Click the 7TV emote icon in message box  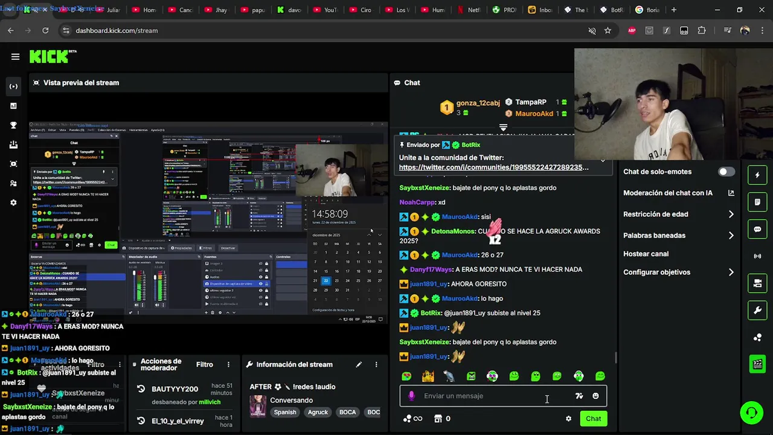coord(579,396)
